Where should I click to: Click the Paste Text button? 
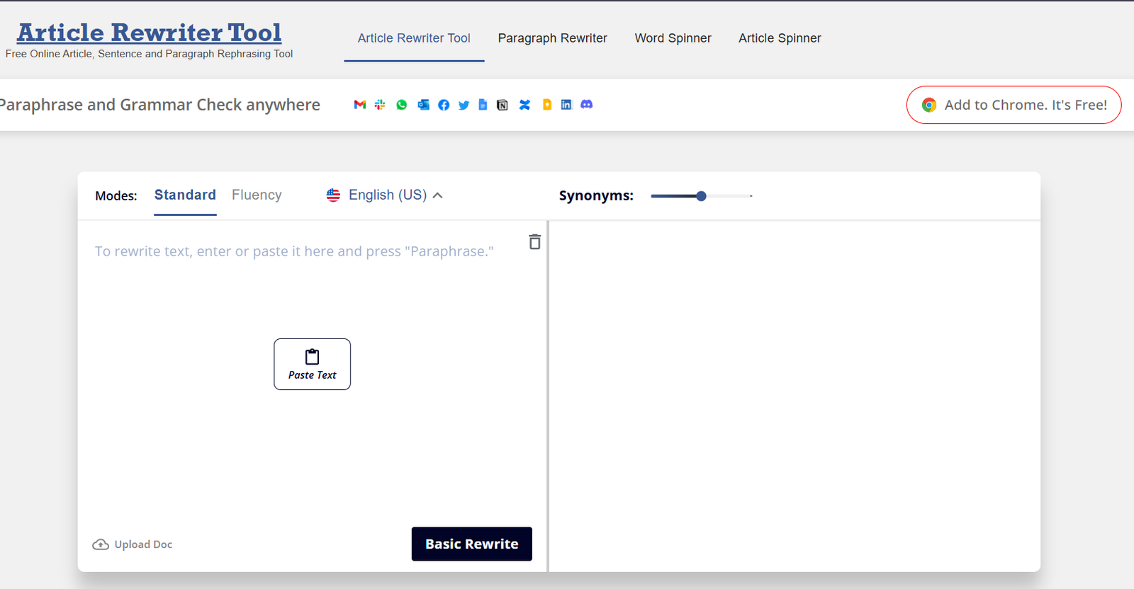(x=312, y=364)
